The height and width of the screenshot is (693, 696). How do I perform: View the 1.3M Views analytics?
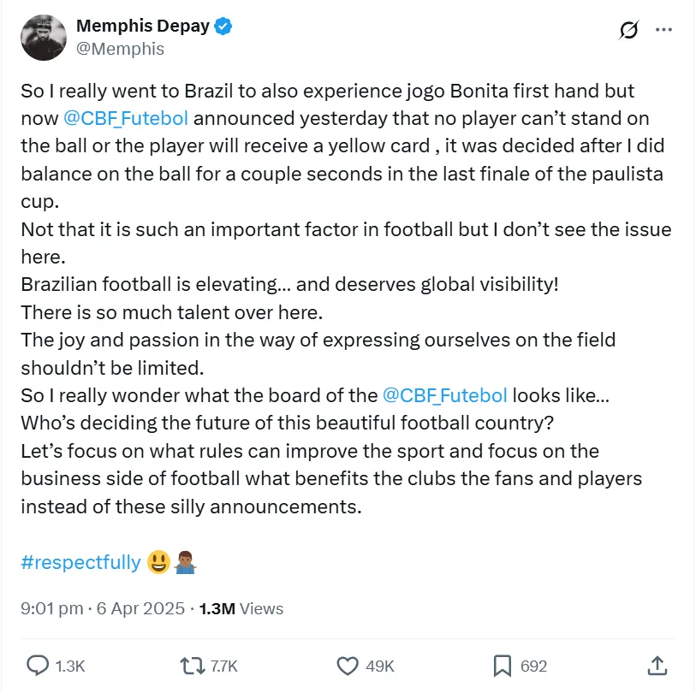click(241, 609)
